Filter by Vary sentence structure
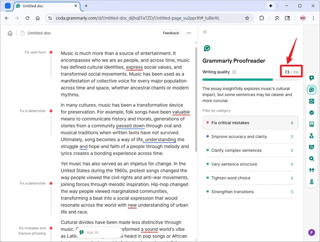This screenshot has height=242, width=320. (x=250, y=164)
